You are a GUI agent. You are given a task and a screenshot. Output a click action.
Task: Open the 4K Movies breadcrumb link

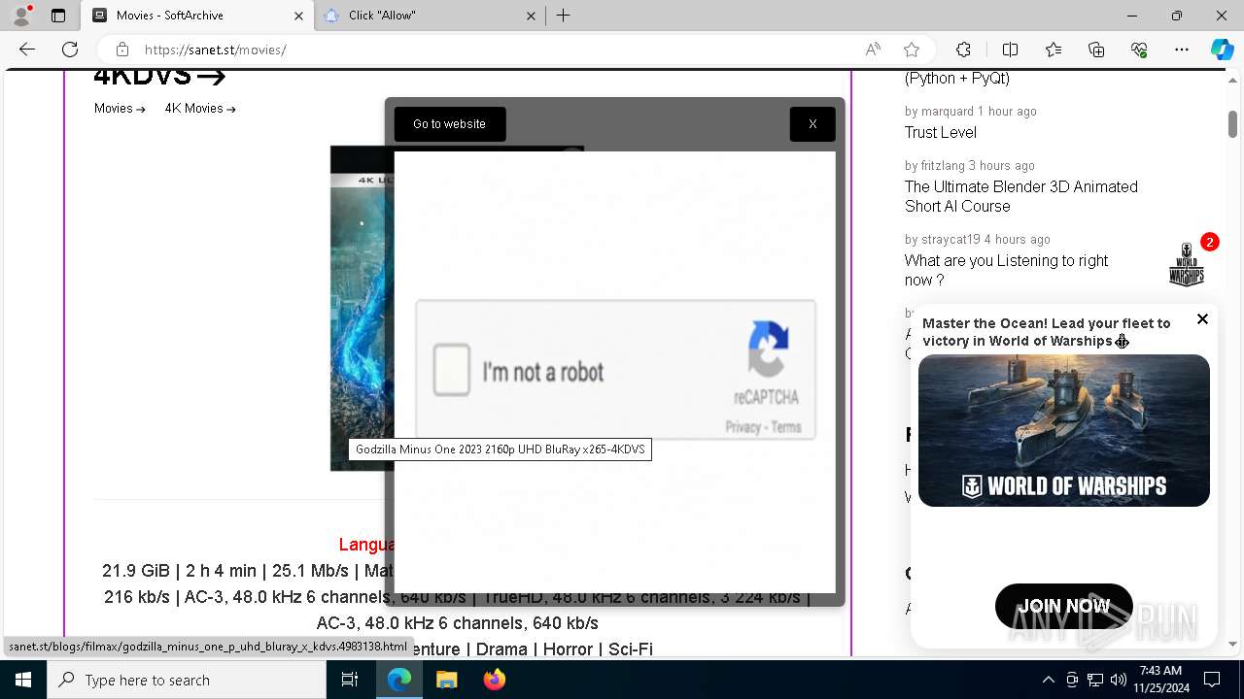click(x=200, y=109)
